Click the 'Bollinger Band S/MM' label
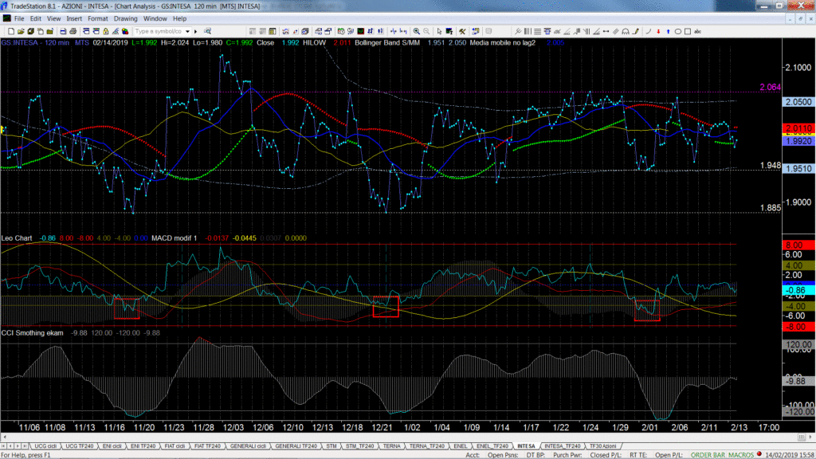The image size is (816, 459). [387, 43]
